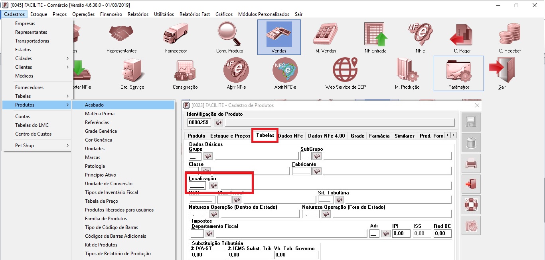Expand the Produtos submenu entry

coord(38,105)
